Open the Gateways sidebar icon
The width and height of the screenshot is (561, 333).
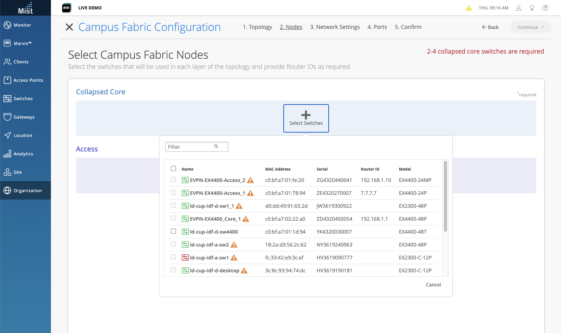click(7, 117)
